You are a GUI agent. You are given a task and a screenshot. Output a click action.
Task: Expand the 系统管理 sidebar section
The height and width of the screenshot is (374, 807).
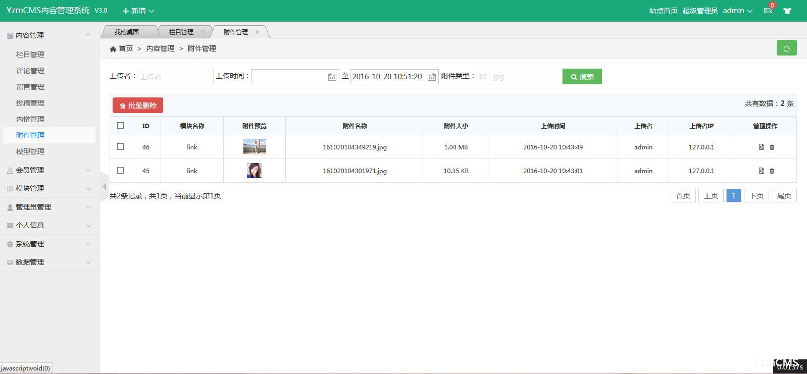(x=49, y=244)
